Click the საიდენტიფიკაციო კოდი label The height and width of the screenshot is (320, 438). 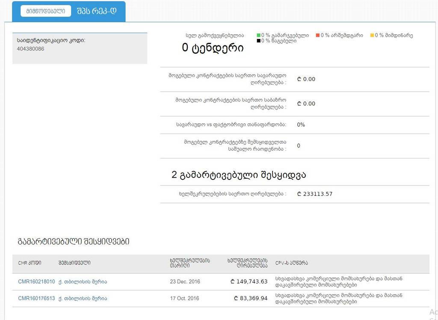point(51,40)
